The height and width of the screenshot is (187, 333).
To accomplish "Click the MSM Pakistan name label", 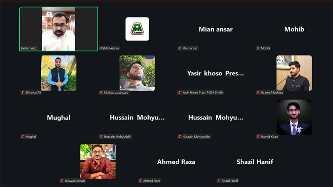I will [109, 48].
